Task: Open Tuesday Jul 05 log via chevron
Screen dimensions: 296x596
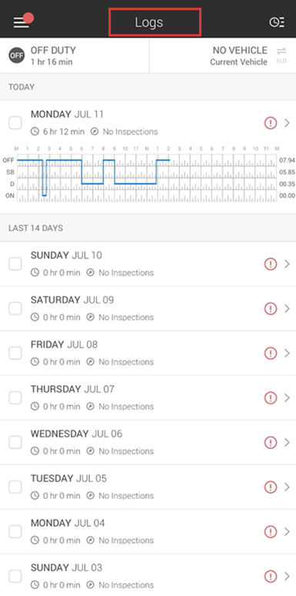Action: click(288, 487)
